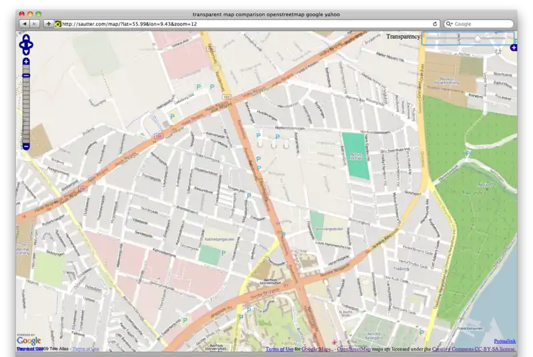
Task: Click the site favicon in address bar
Action: pos(58,24)
